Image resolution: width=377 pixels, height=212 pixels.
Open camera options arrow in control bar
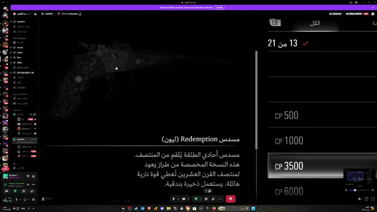click(x=188, y=199)
